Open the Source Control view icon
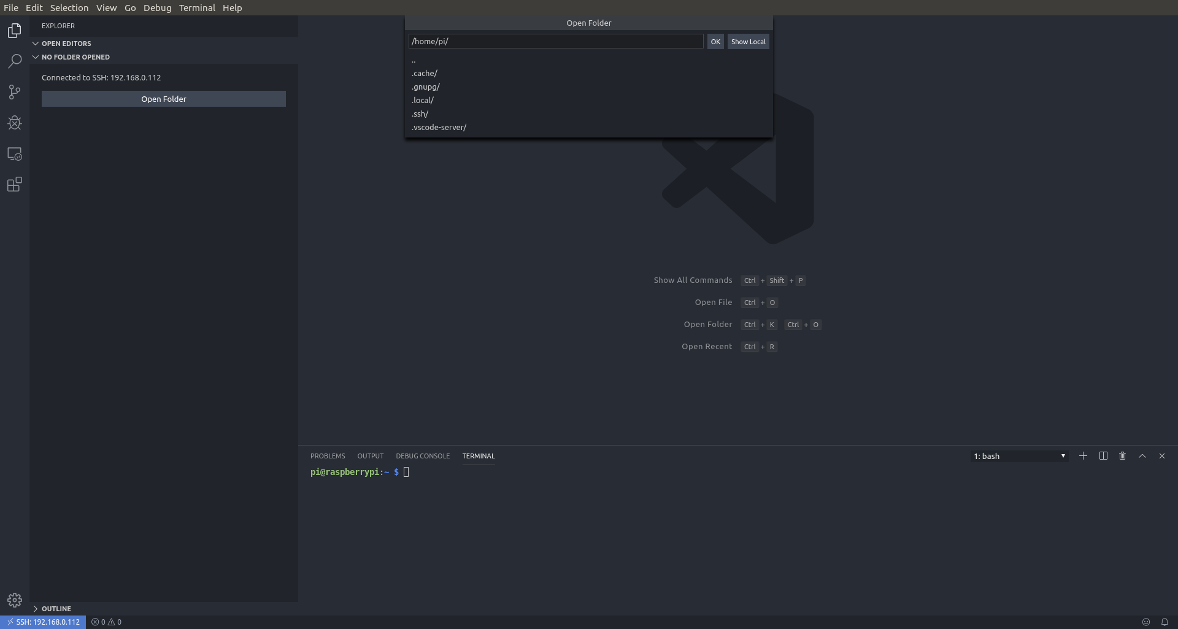Viewport: 1178px width, 629px height. [x=15, y=92]
